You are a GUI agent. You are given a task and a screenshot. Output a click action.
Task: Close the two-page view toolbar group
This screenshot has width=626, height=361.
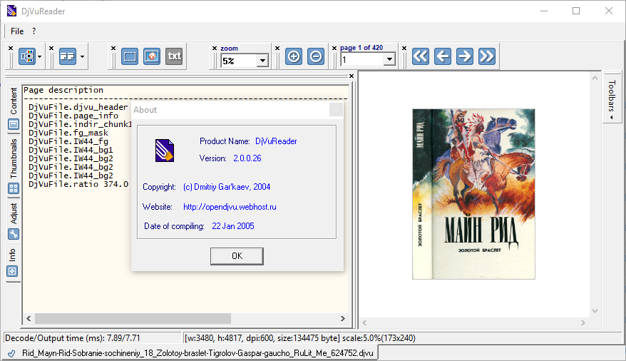tap(51, 49)
